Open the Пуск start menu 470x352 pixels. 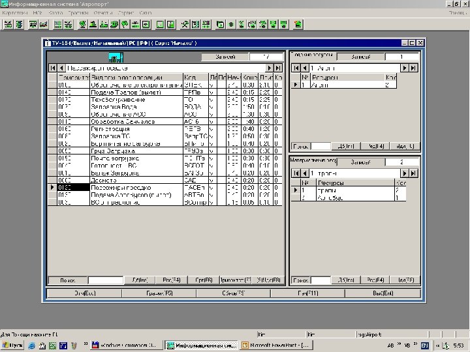pyautogui.click(x=12, y=345)
